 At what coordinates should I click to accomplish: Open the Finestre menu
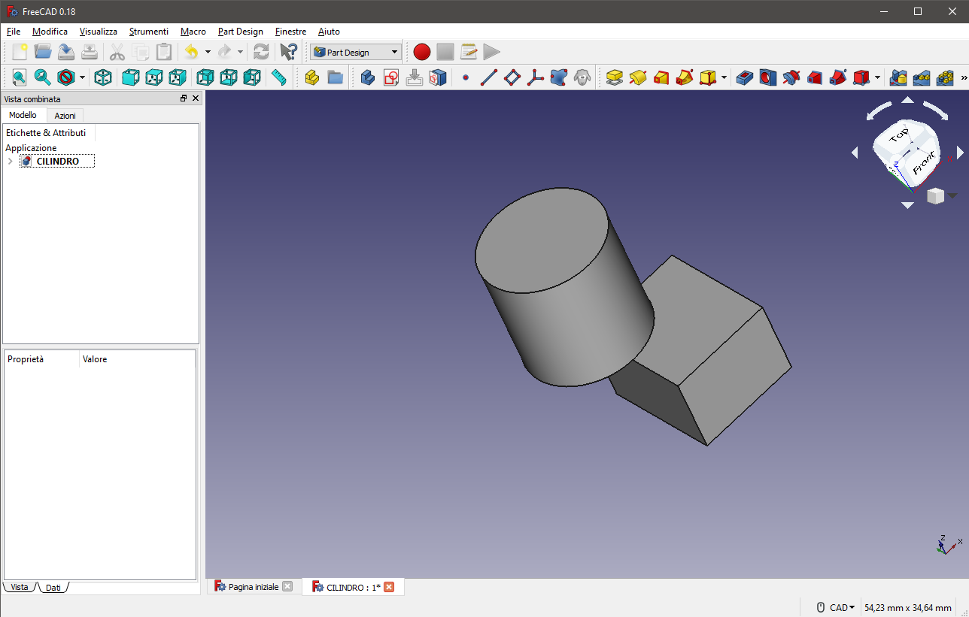click(290, 32)
